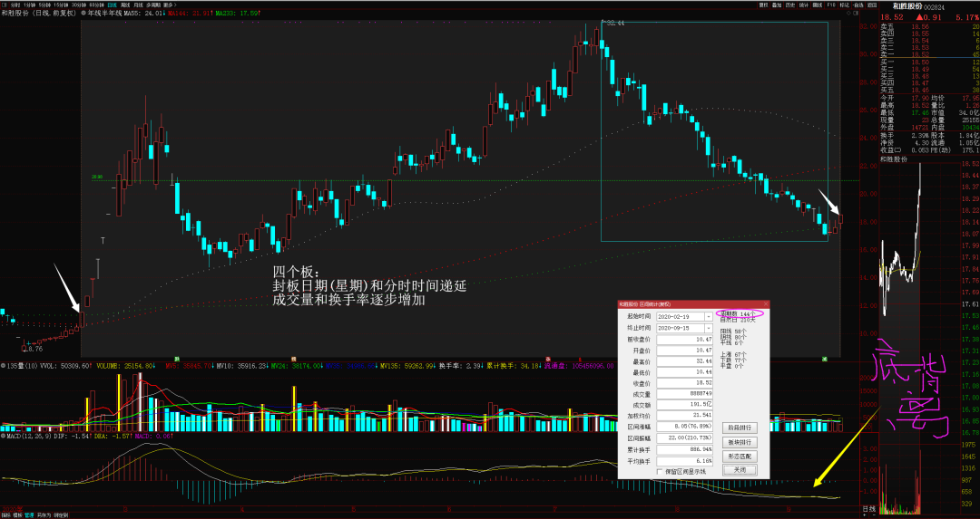Click the 累计换手 886.94% field
The width and height of the screenshot is (980, 519).
click(684, 450)
